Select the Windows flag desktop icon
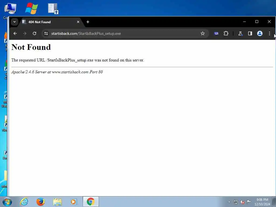 pyautogui.click(x=32, y=8)
